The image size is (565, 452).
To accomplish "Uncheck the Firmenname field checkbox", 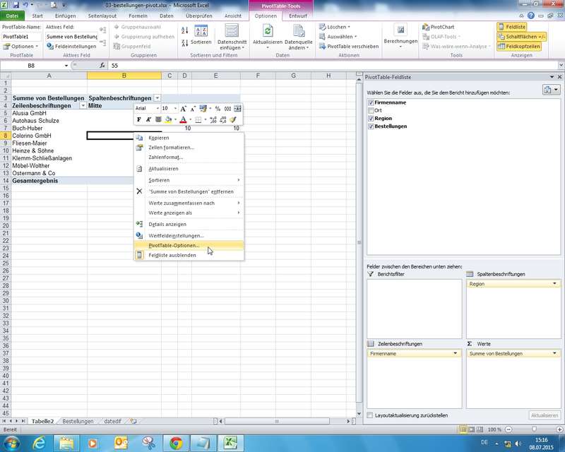I will click(x=371, y=102).
